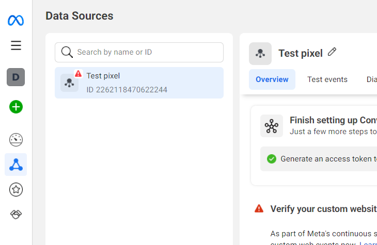
Task: Click the Conversions API setup icon
Action: coord(272,126)
